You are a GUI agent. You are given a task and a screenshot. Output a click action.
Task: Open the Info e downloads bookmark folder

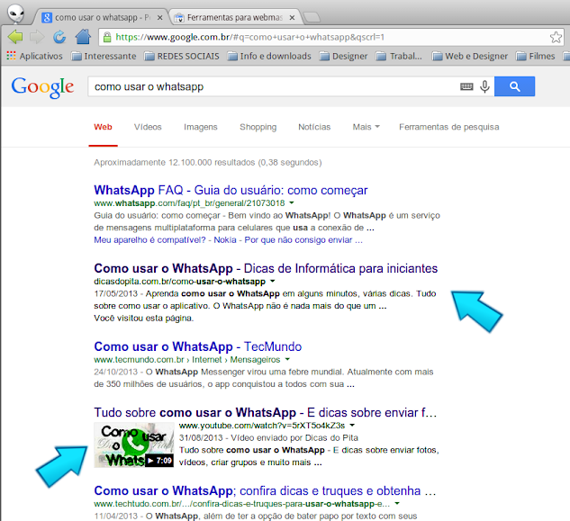(269, 57)
